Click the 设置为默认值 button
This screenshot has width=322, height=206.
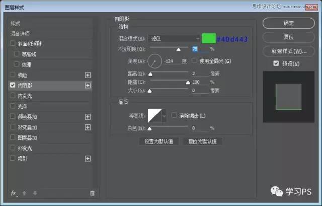[x=158, y=142]
